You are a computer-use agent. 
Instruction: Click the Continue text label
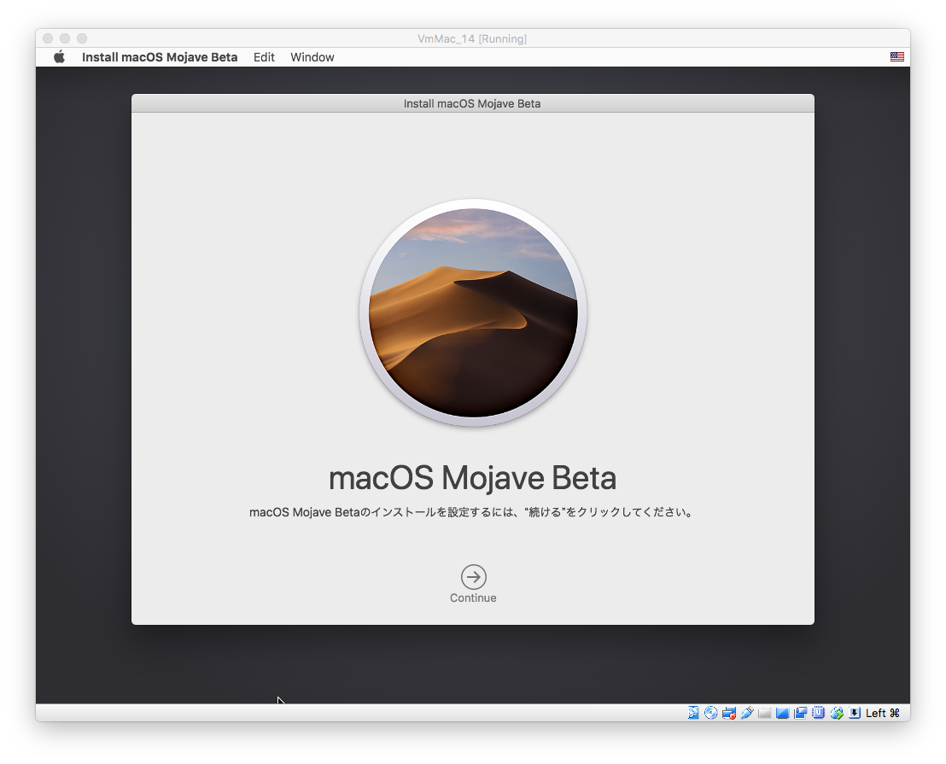pyautogui.click(x=473, y=598)
